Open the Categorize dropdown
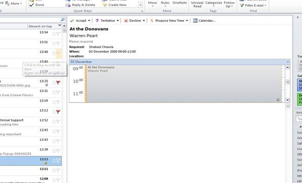Screen dimensions: 302x183 [x=214, y=4]
